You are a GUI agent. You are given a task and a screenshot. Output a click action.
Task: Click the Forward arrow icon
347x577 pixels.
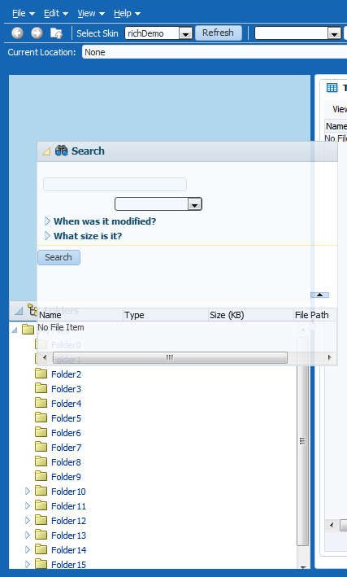37,33
